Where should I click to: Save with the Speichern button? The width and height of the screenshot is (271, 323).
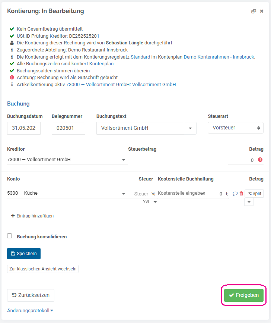tap(24, 254)
